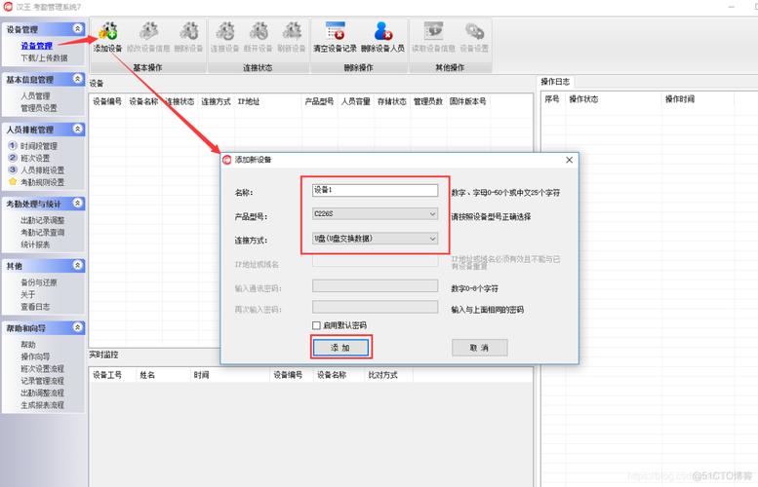Open 记录管理流程 in sidebar
758x487 pixels.
[43, 381]
